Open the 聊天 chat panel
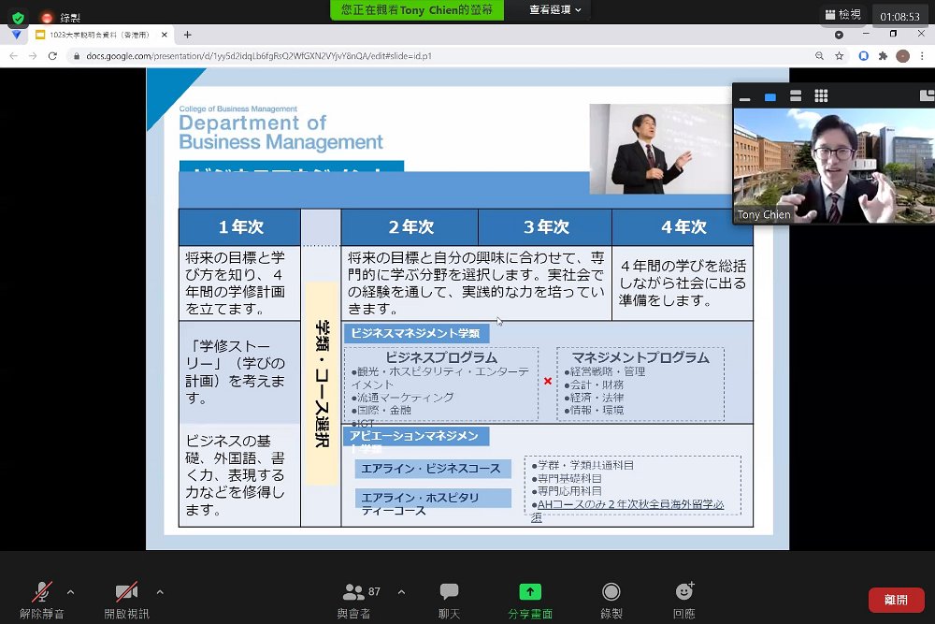The height and width of the screenshot is (624, 935). coord(449,600)
